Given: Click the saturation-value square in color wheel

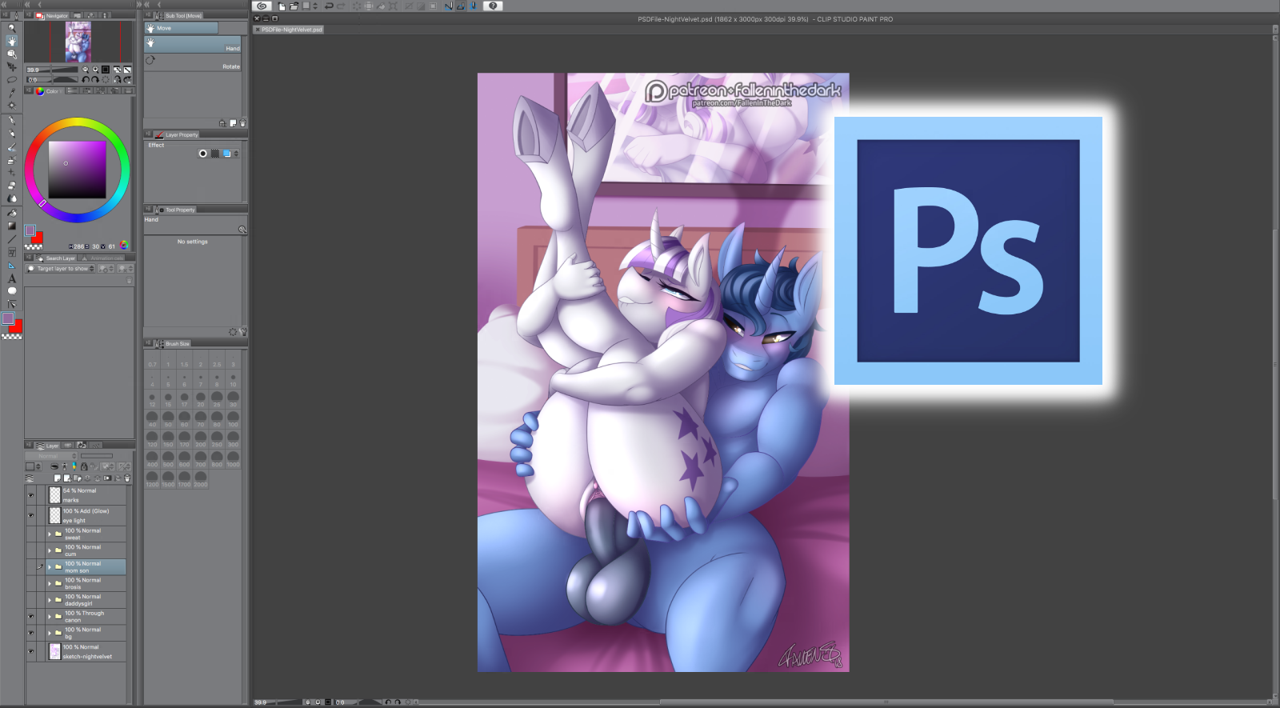Looking at the screenshot, I should pos(78,170).
